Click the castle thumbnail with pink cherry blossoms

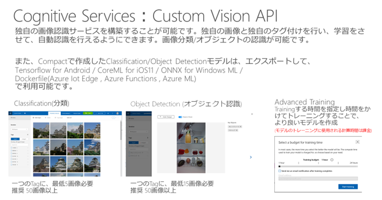click(75, 147)
